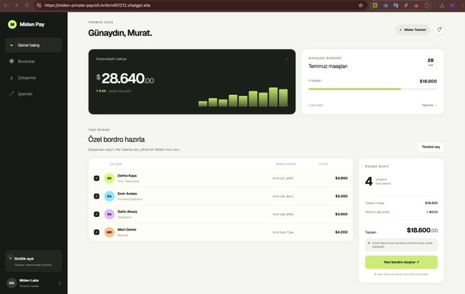Click the Tümünü seç button
The width and height of the screenshot is (465, 294).
click(431, 147)
